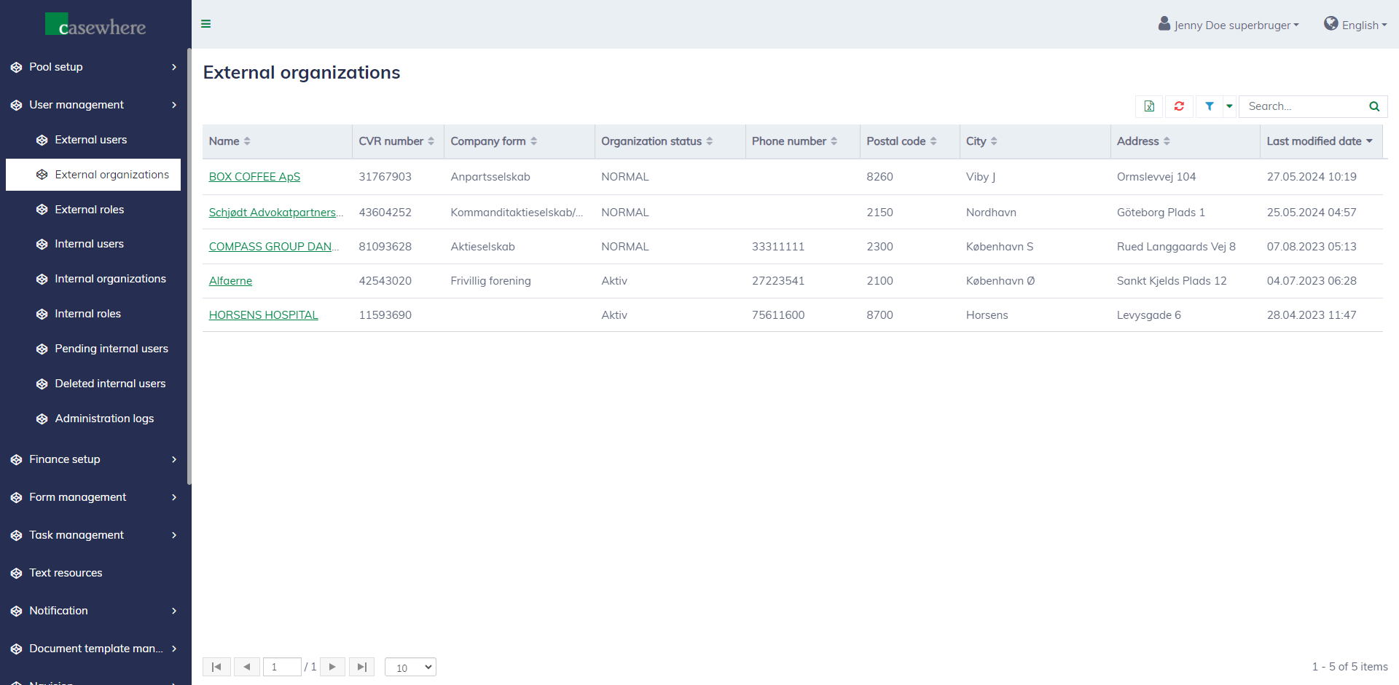Open the English language dropdown
1399x685 pixels.
(x=1355, y=25)
